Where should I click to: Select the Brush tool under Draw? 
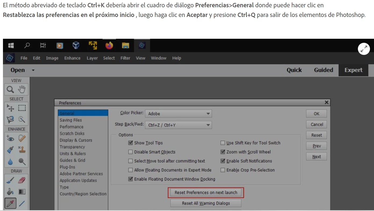click(10, 180)
